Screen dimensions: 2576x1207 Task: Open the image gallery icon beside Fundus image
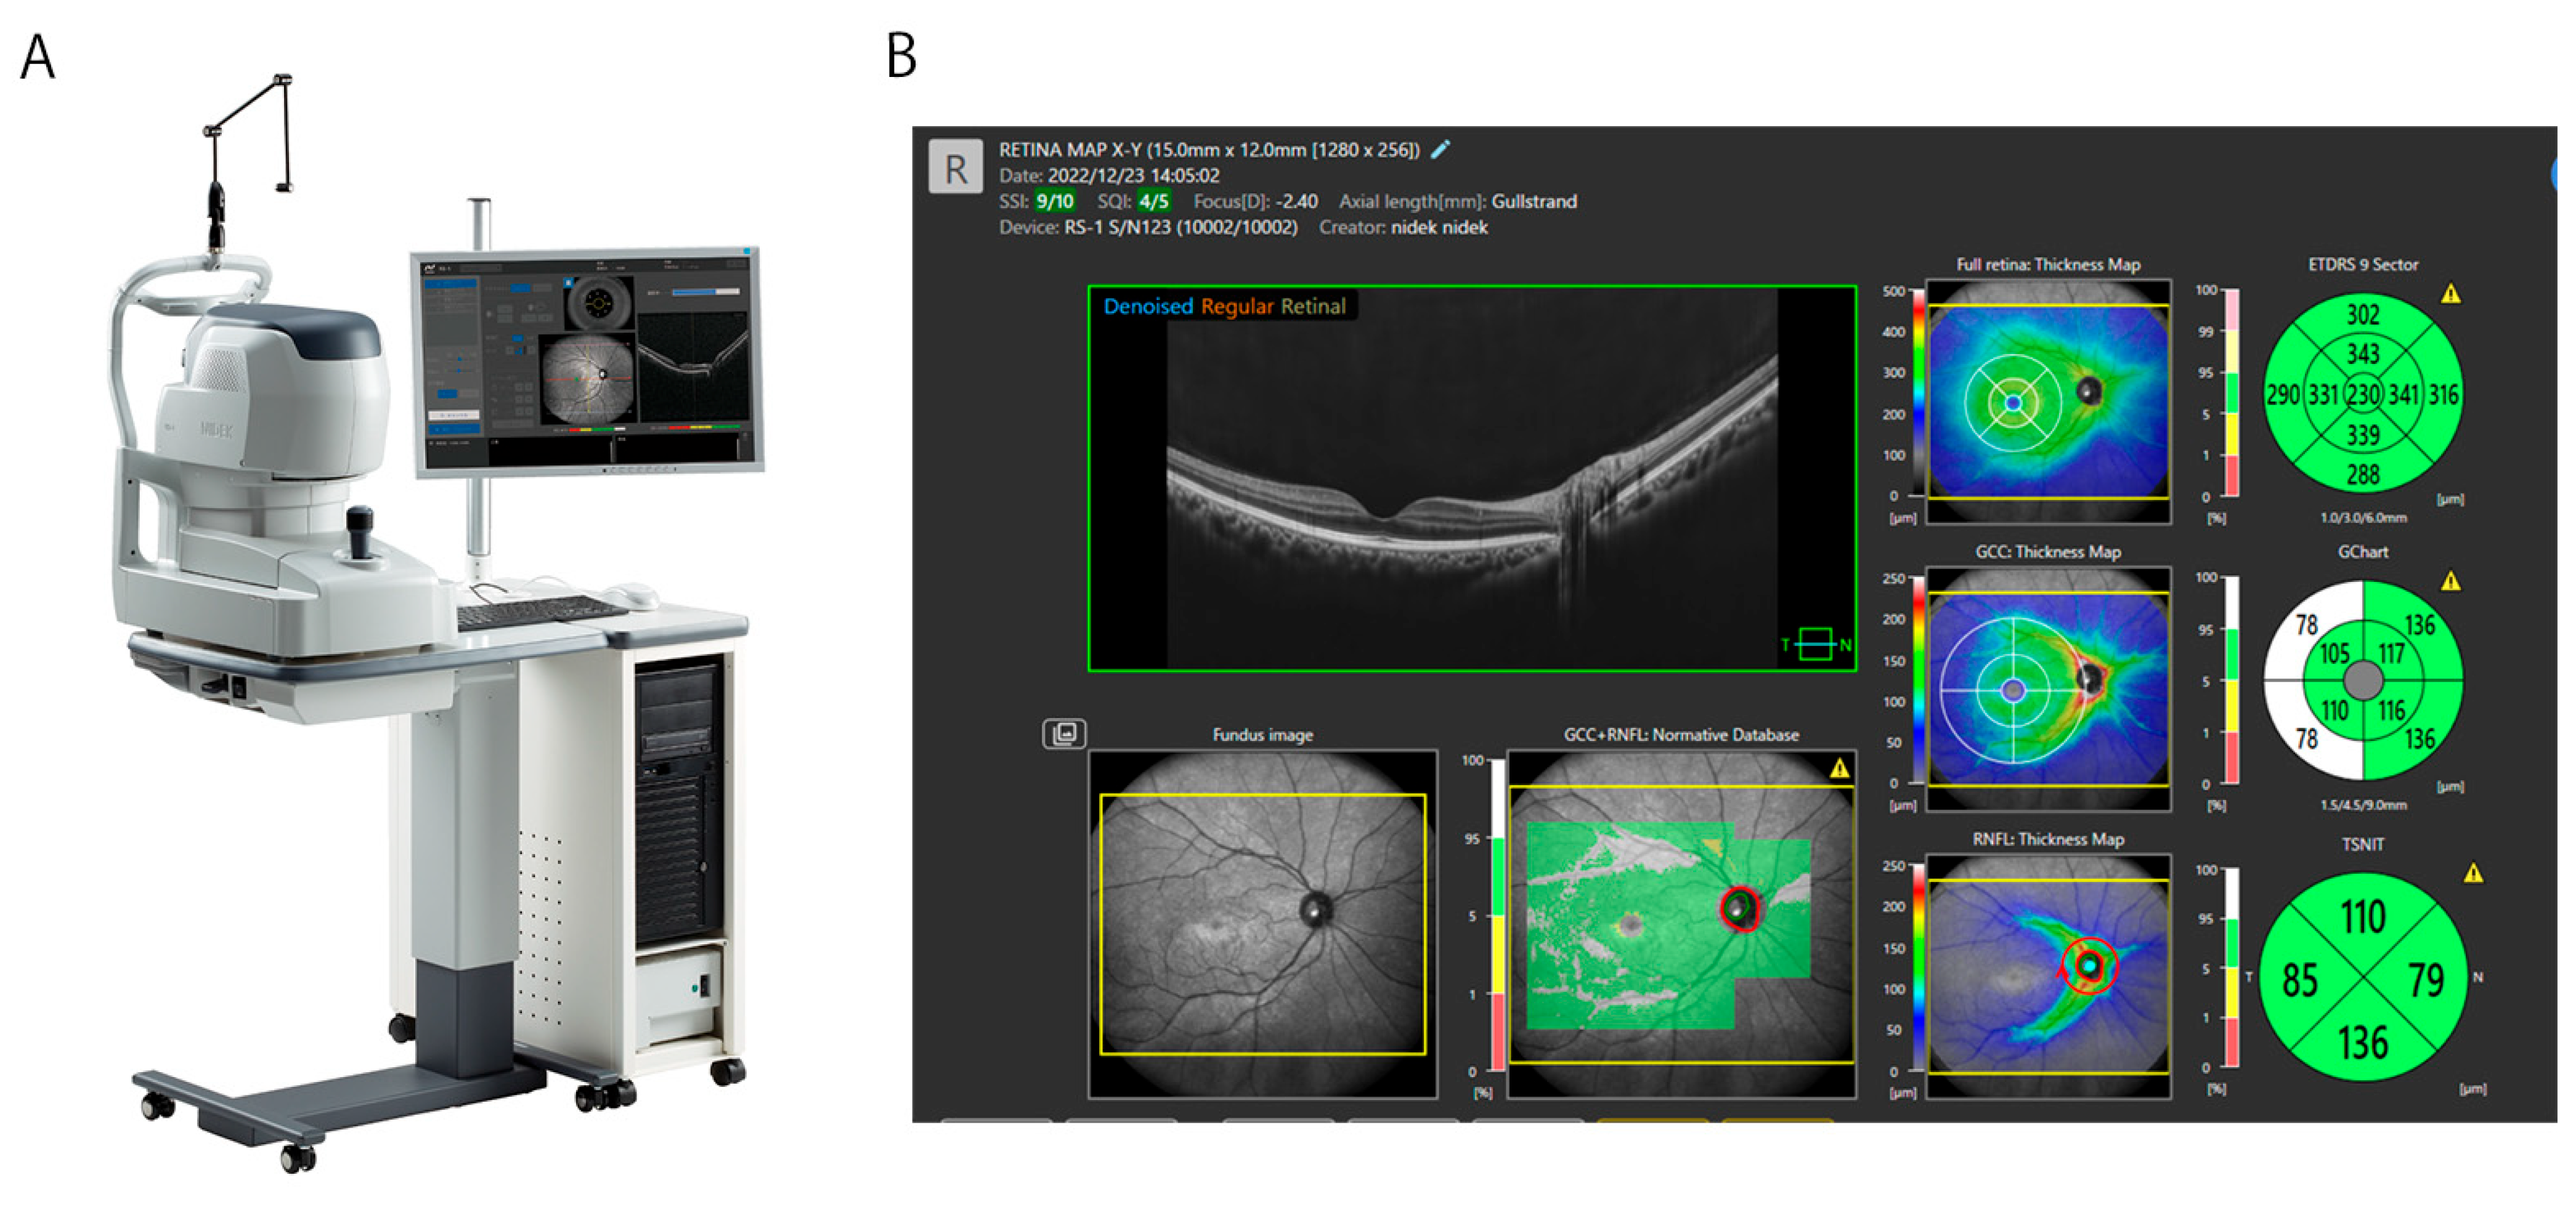click(1064, 733)
